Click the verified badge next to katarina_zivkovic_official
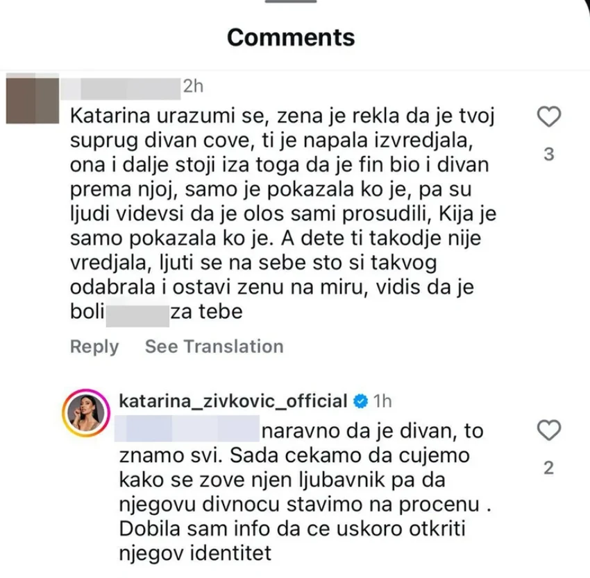Screen dimensions: 590x578 pyautogui.click(x=360, y=400)
